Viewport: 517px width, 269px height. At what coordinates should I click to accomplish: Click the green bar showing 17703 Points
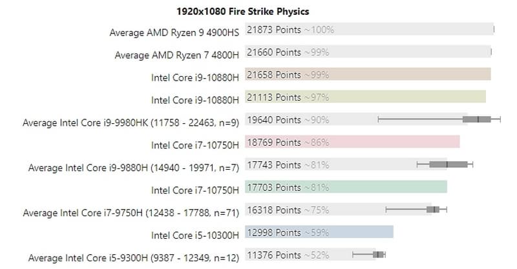tap(388, 187)
